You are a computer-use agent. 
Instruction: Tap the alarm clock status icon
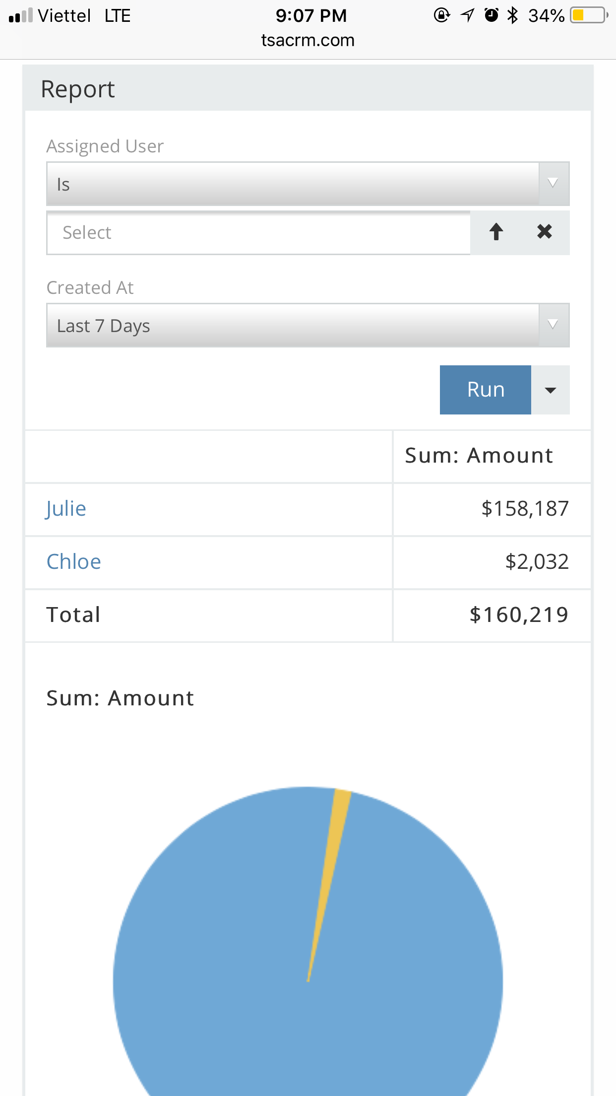pos(491,15)
